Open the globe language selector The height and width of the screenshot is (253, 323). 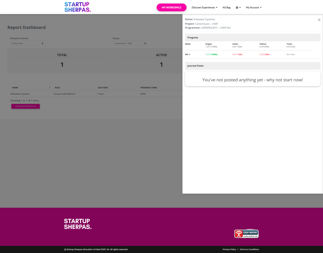click(238, 7)
